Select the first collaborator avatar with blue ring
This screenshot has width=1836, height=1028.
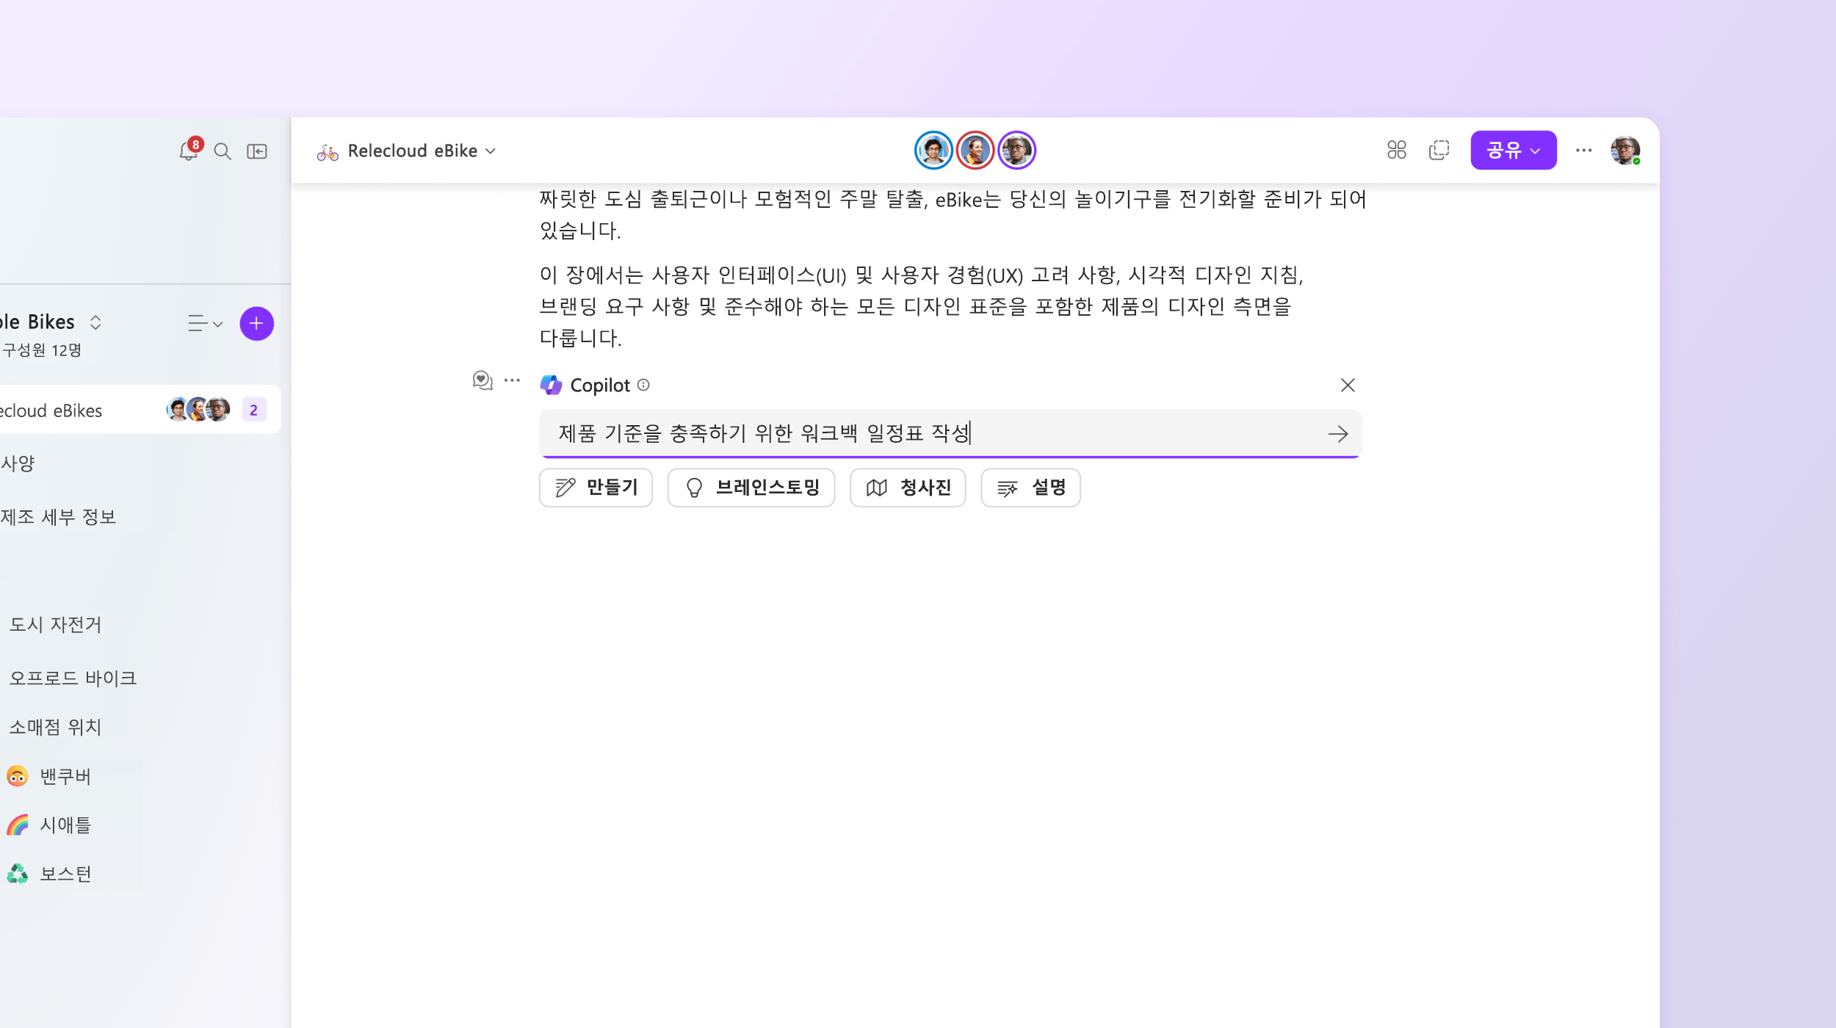click(x=933, y=150)
